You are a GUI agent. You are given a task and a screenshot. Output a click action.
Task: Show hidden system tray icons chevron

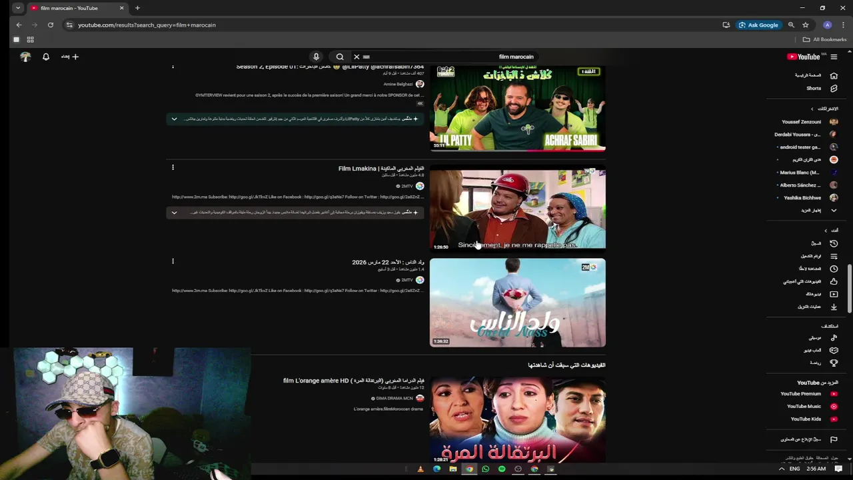(x=782, y=469)
